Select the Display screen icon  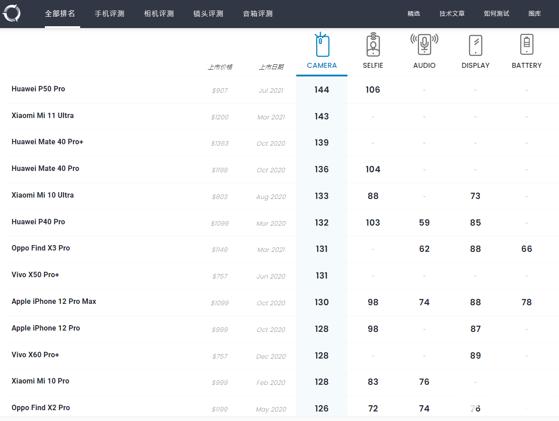click(475, 45)
